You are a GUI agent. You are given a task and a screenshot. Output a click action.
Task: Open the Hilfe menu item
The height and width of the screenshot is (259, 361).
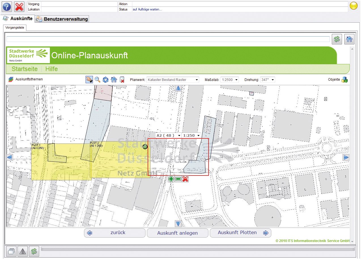(51, 69)
